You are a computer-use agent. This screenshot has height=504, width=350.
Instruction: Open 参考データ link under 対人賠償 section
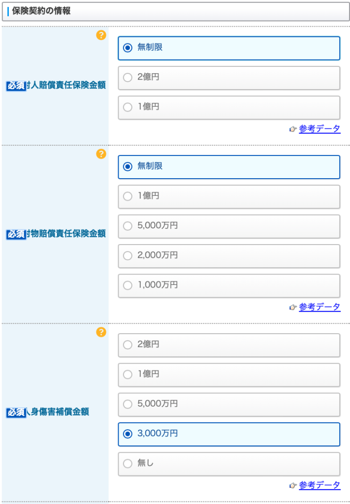click(319, 129)
